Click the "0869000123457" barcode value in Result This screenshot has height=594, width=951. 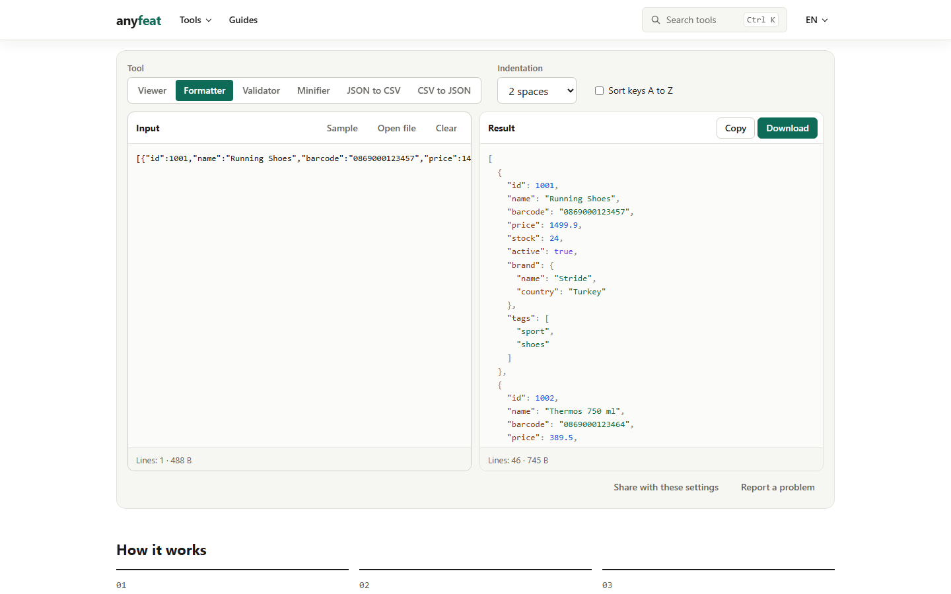(594, 212)
